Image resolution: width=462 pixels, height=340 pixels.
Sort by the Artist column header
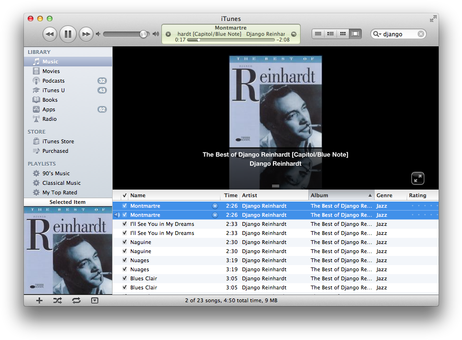pos(274,195)
